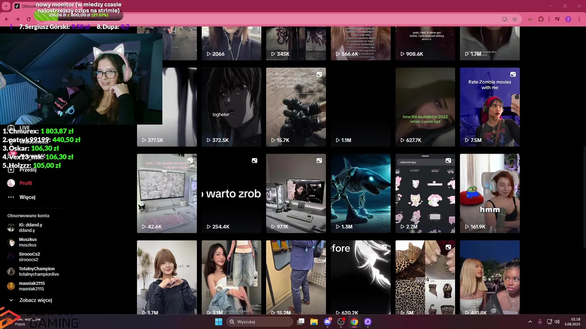This screenshot has width=586, height=329.
Task: Open the two girls video 451.8K
Action: (490, 277)
